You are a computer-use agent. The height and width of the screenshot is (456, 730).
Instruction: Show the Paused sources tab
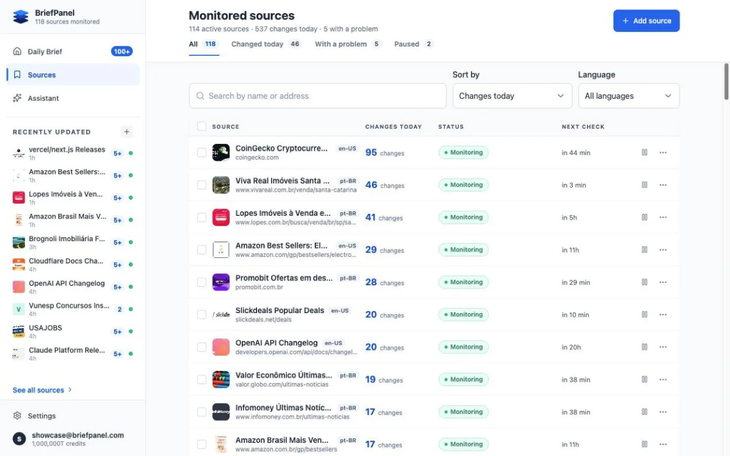click(414, 44)
